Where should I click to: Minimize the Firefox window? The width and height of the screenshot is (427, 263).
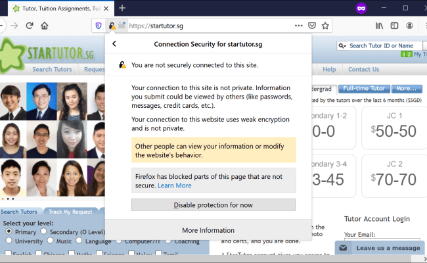(x=384, y=8)
